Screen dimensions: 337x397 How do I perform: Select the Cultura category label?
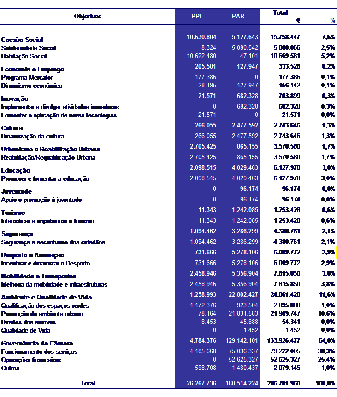(x=12, y=128)
